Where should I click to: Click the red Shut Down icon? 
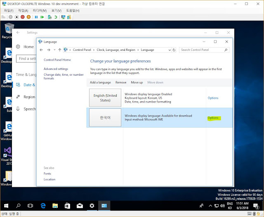tap(23, 17)
